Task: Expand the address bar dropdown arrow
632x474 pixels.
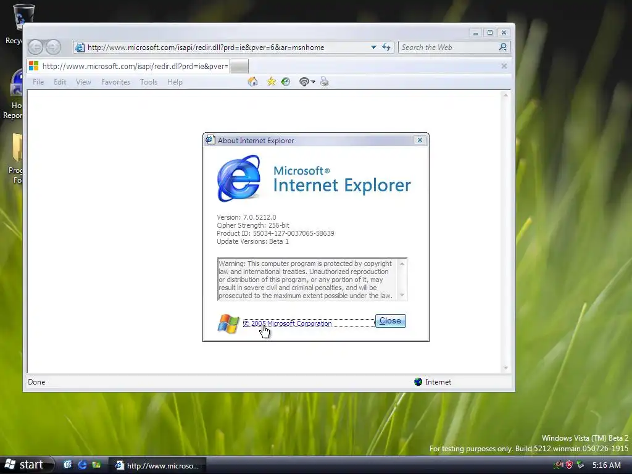Action: pyautogui.click(x=373, y=47)
